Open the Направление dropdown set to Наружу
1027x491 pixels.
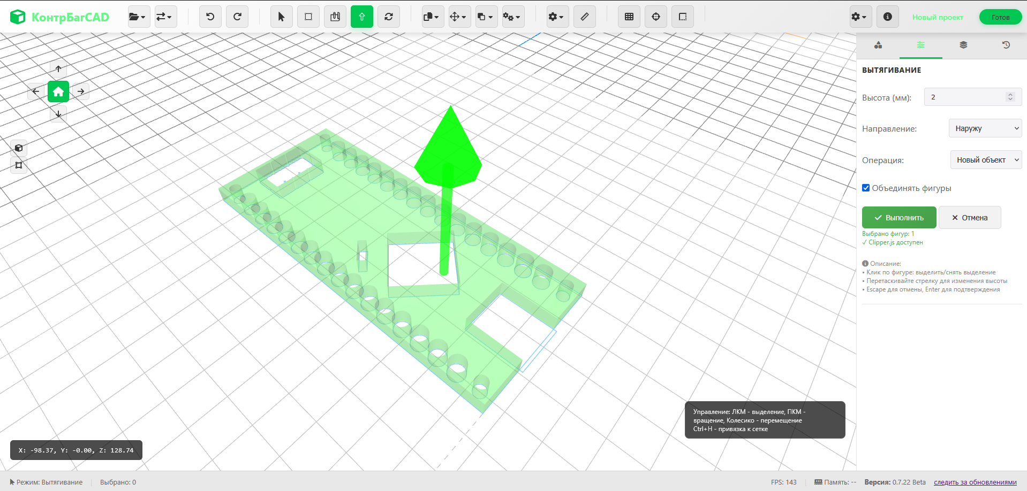pyautogui.click(x=985, y=128)
